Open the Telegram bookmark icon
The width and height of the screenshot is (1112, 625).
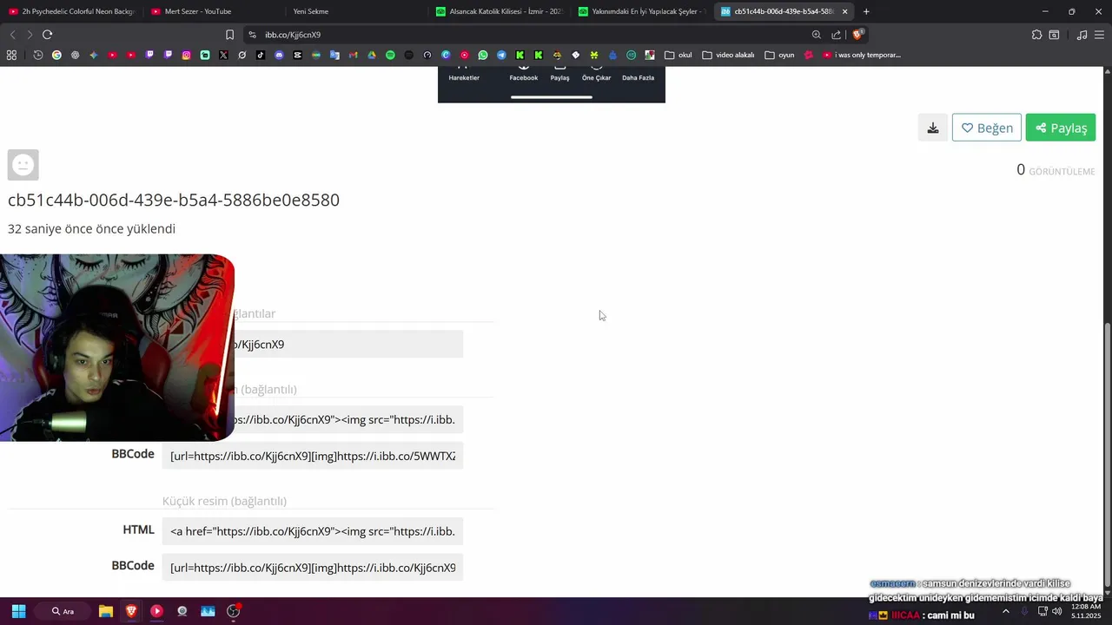[x=501, y=55]
